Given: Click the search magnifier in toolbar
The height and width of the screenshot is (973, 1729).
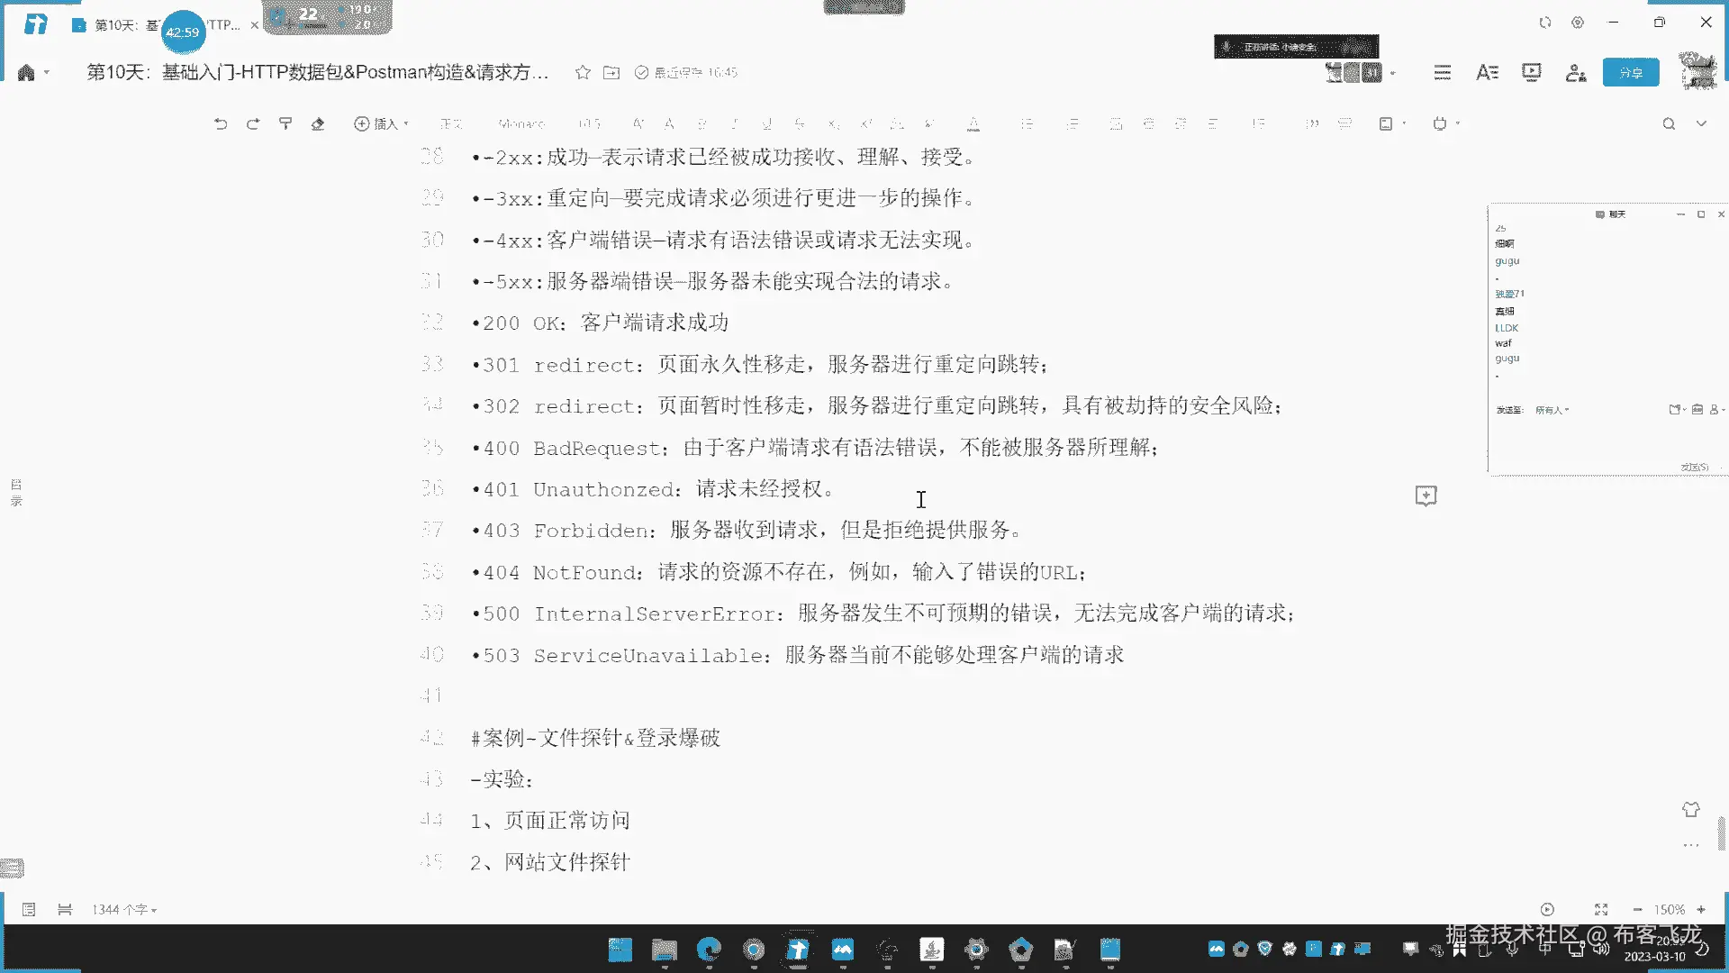Looking at the screenshot, I should click(x=1669, y=123).
